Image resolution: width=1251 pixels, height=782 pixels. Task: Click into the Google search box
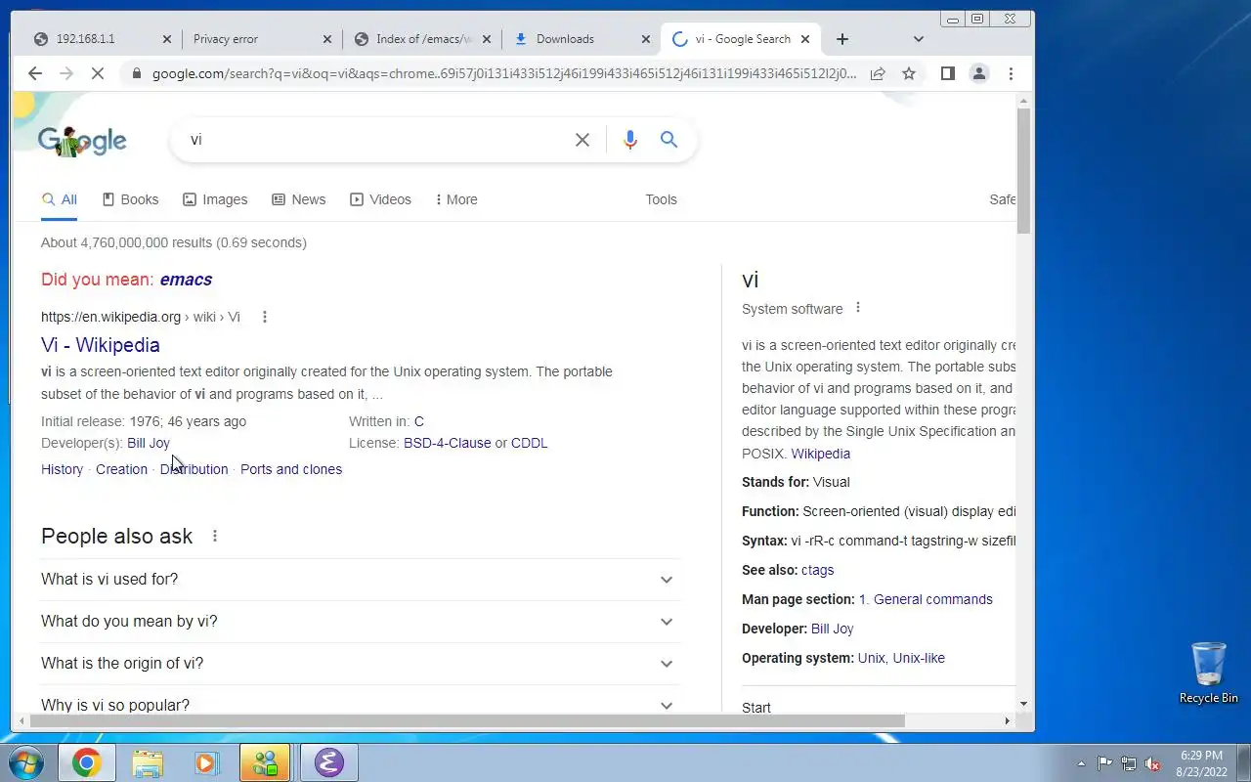376,140
